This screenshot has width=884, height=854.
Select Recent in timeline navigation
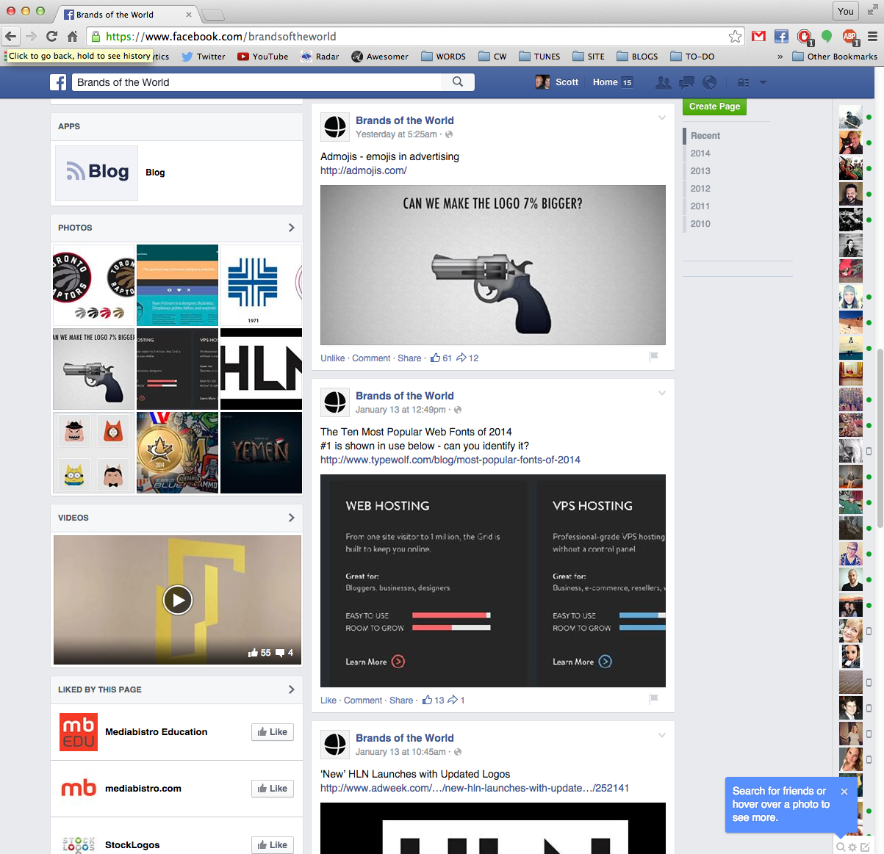(x=705, y=136)
